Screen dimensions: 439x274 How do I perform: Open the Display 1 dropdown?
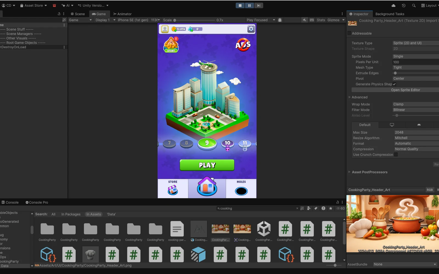pyautogui.click(x=105, y=20)
